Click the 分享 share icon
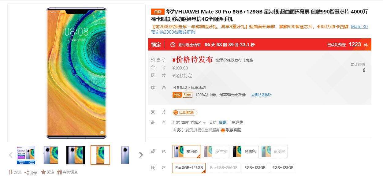The image size is (383, 176). [x=27, y=173]
